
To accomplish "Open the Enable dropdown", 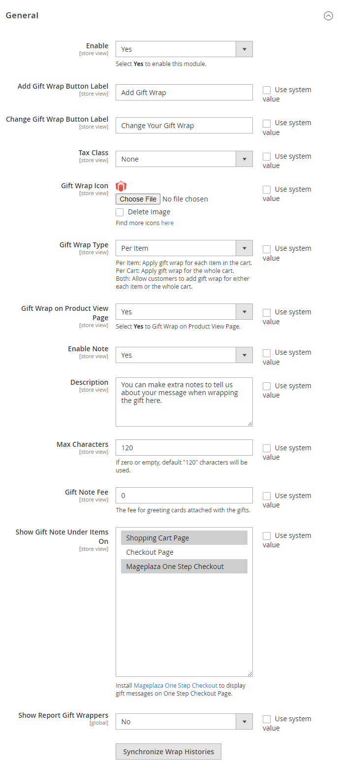I will [x=184, y=49].
